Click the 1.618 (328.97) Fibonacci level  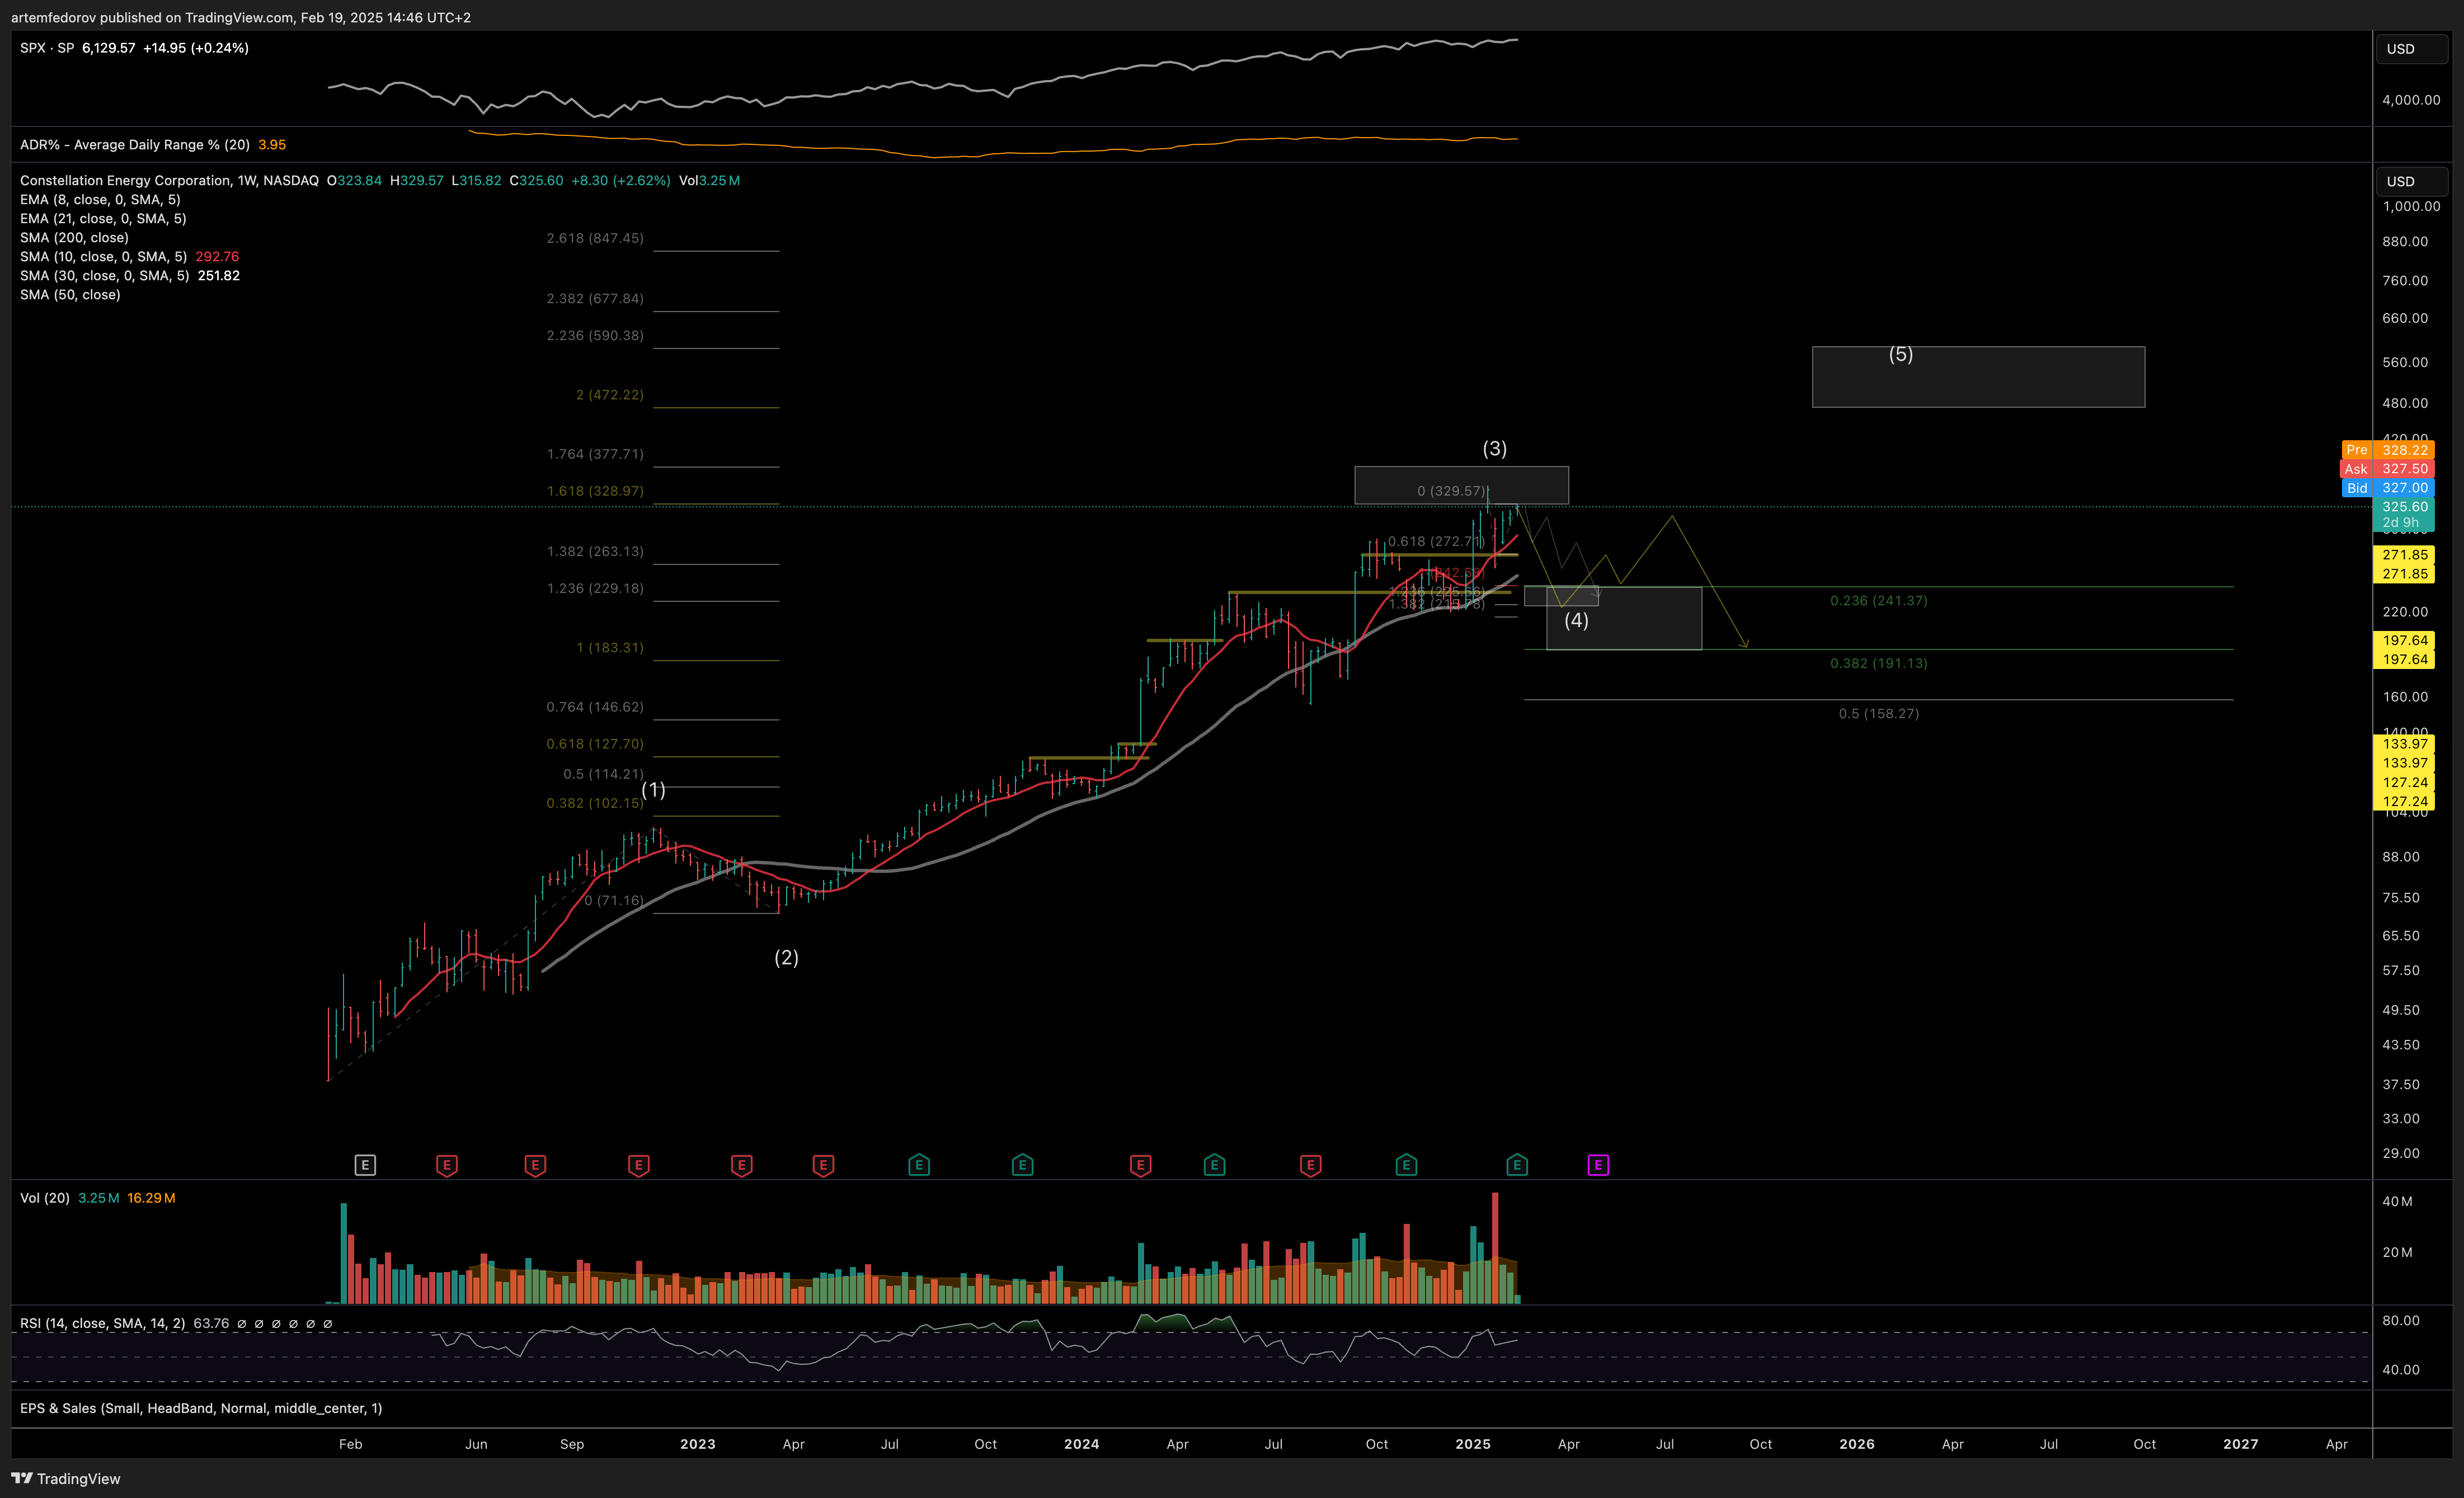coord(595,491)
